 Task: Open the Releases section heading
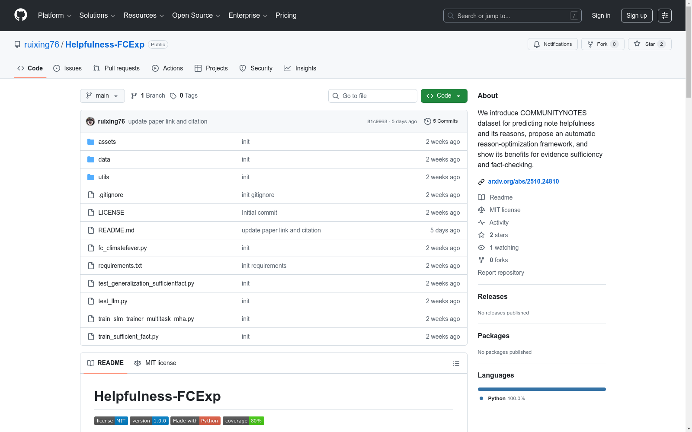point(493,296)
